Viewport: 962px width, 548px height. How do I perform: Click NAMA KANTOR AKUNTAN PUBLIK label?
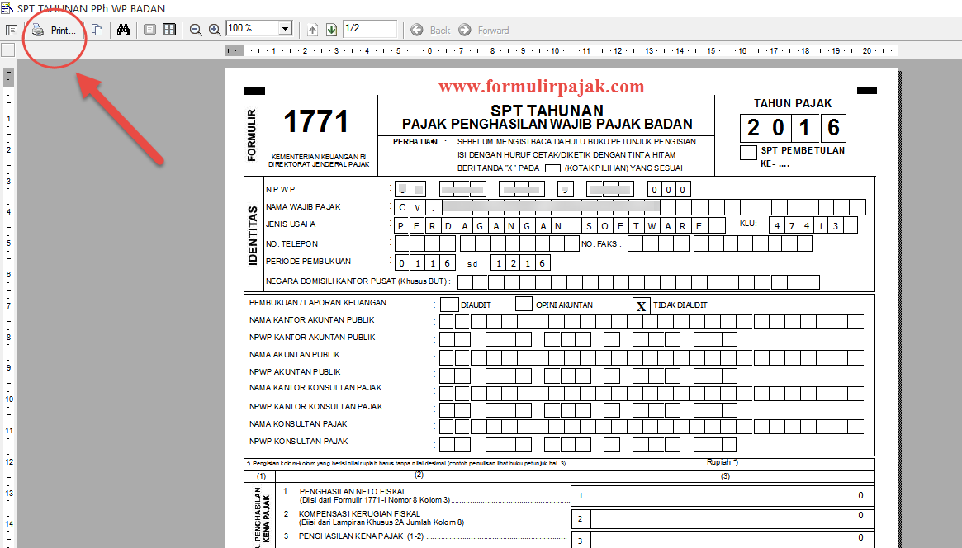click(x=311, y=320)
